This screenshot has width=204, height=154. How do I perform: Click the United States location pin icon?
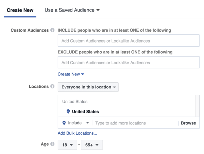68,112
